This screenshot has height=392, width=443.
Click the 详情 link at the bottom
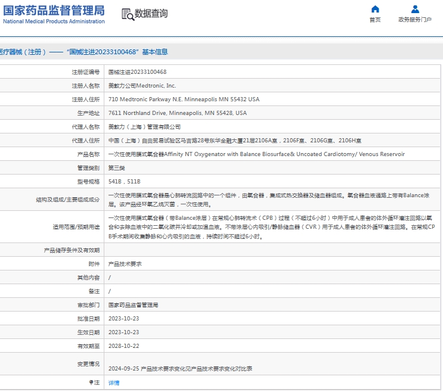pos(114,382)
